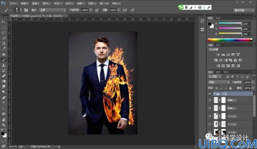Pick a color from the spectrum ramp
Screen dimensions: 257x149
pyautogui.click(x=230, y=40)
